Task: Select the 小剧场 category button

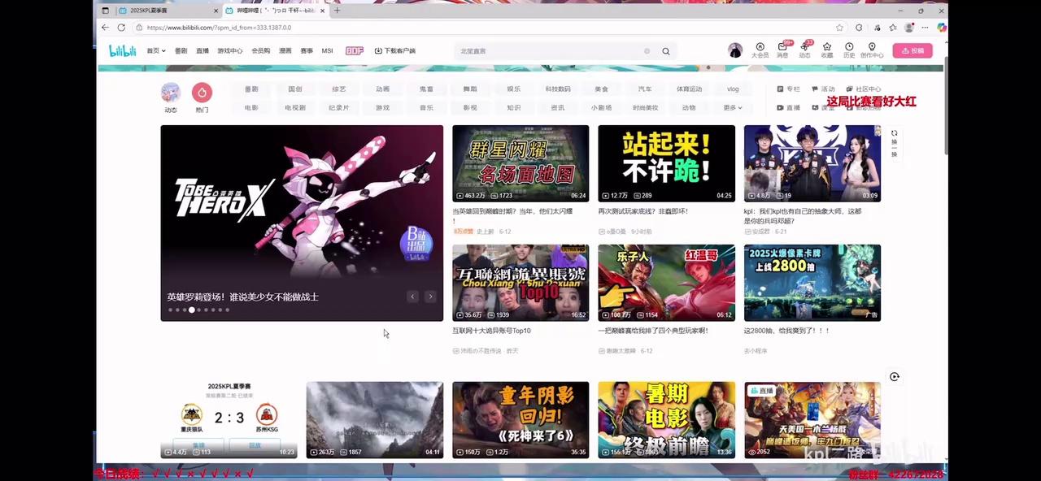Action: 602,107
